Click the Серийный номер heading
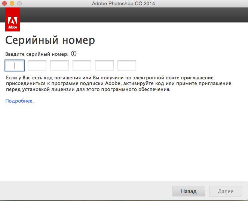 click(x=50, y=40)
